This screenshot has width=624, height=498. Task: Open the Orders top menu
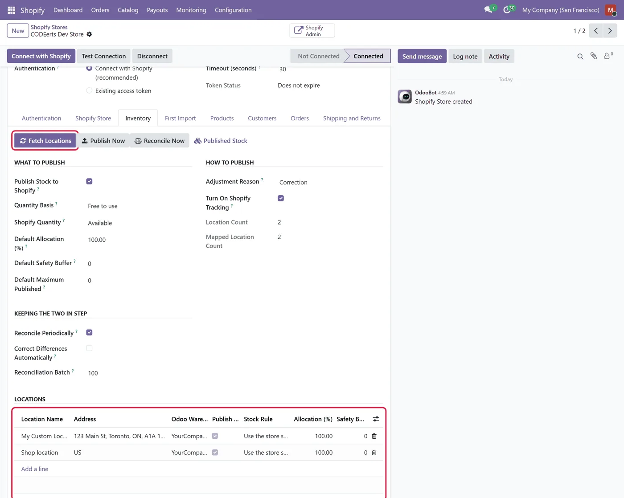(100, 10)
